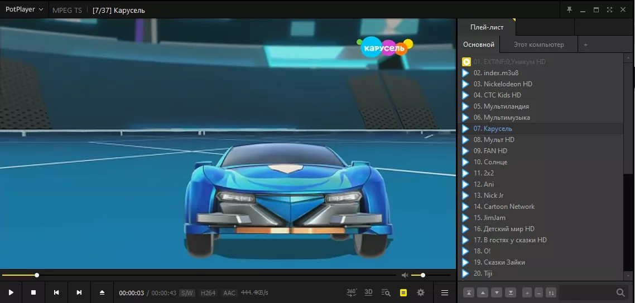
Task: Select playlist item 05. Мультиландия
Action: click(540, 106)
